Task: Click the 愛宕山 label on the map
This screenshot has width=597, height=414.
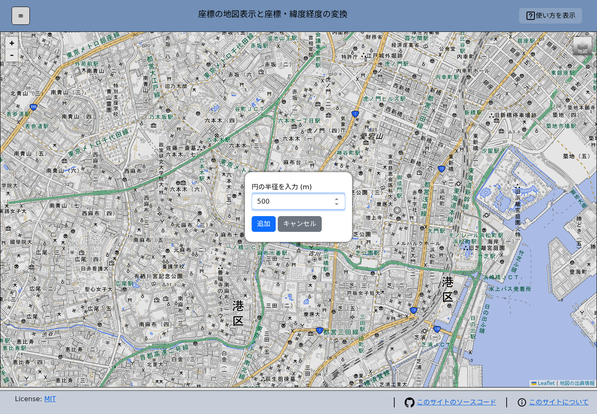Action: point(371,136)
